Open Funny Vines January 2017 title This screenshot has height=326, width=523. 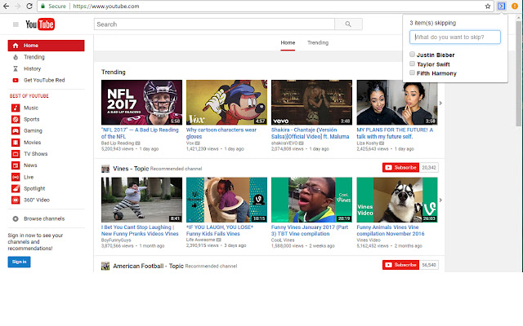310,230
